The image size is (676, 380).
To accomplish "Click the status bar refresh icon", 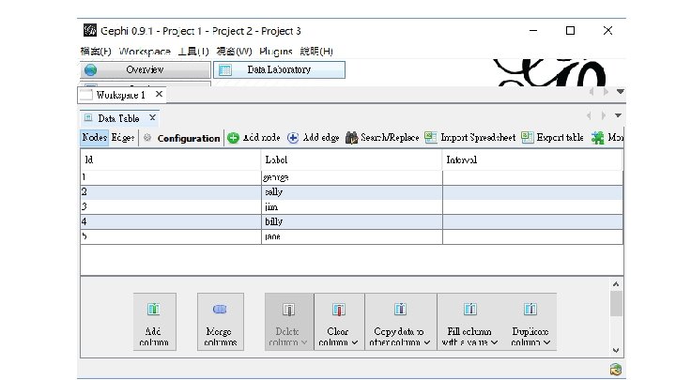I will (616, 370).
